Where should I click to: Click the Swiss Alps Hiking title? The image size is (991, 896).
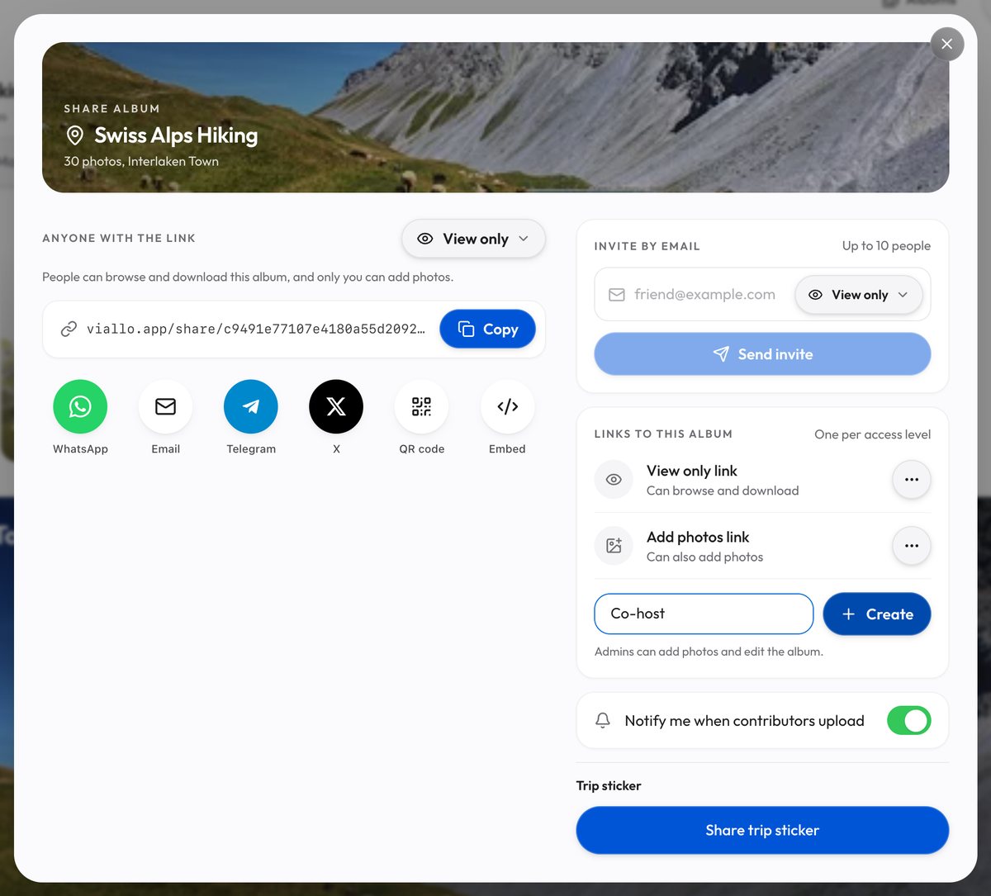[x=176, y=135]
